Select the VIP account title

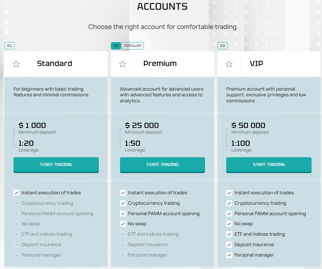(x=256, y=64)
